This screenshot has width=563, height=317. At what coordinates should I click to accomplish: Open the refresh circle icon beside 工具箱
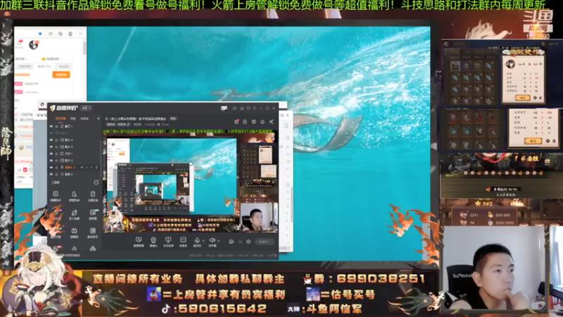tap(96, 182)
